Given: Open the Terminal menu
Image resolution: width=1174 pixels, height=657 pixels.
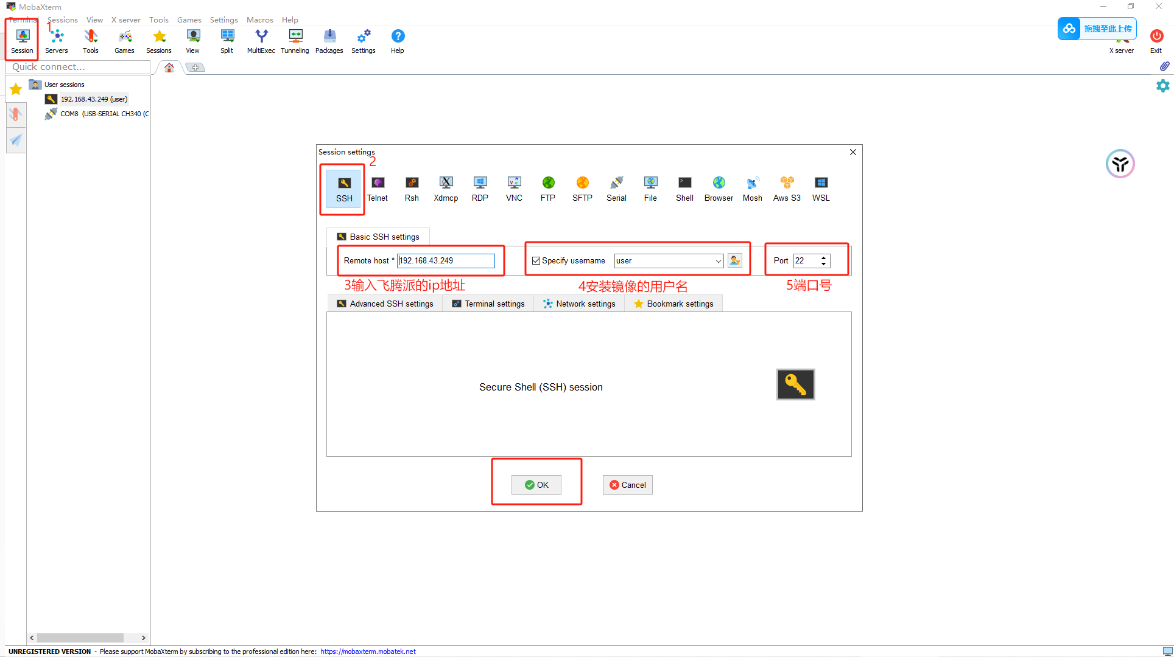Looking at the screenshot, I should (x=22, y=19).
